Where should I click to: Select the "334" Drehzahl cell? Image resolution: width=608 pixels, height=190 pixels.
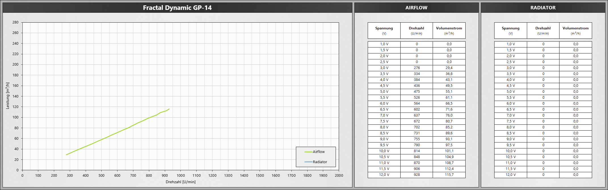click(x=416, y=74)
